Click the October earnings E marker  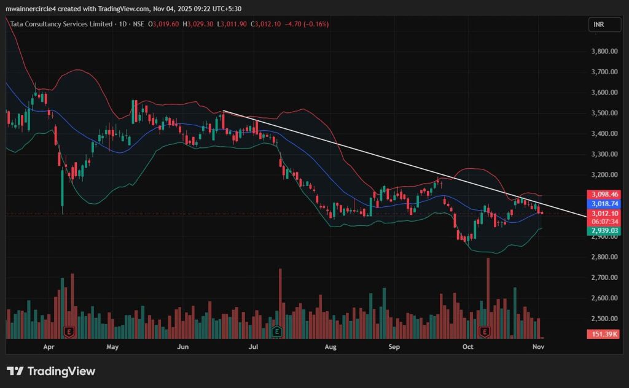(x=485, y=332)
